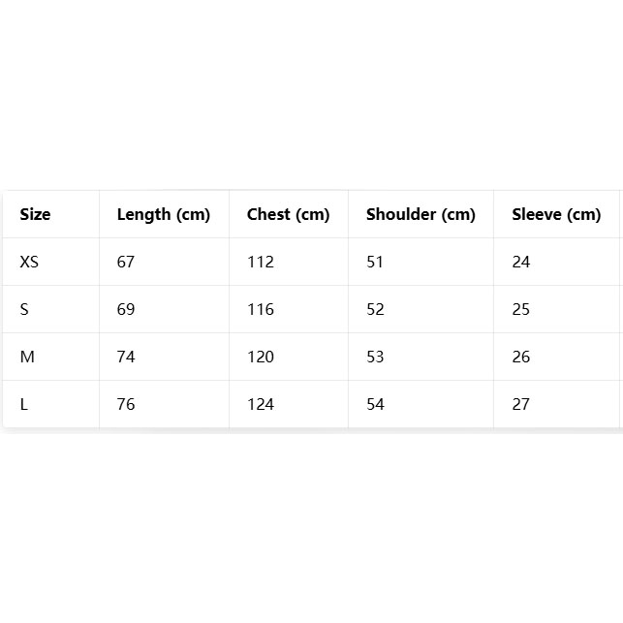
Task: Select the M size cell
Action: tap(27, 357)
